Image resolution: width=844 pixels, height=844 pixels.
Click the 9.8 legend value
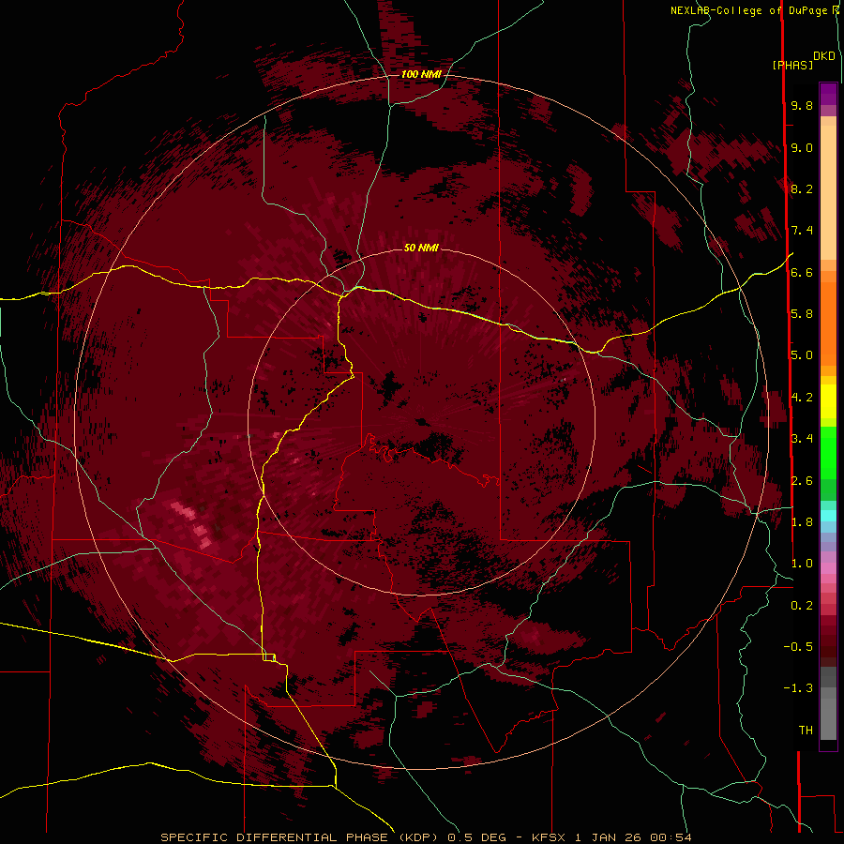pos(802,105)
